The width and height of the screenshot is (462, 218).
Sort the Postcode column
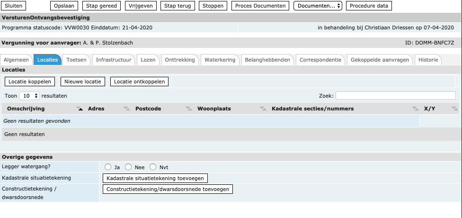click(188, 109)
